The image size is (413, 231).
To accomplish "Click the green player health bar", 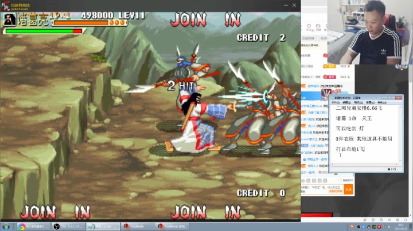I will coord(44,31).
